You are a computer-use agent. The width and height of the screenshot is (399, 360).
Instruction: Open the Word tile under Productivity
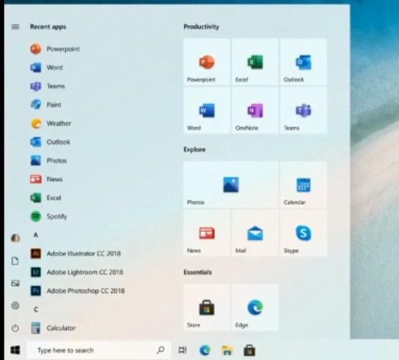(x=206, y=110)
